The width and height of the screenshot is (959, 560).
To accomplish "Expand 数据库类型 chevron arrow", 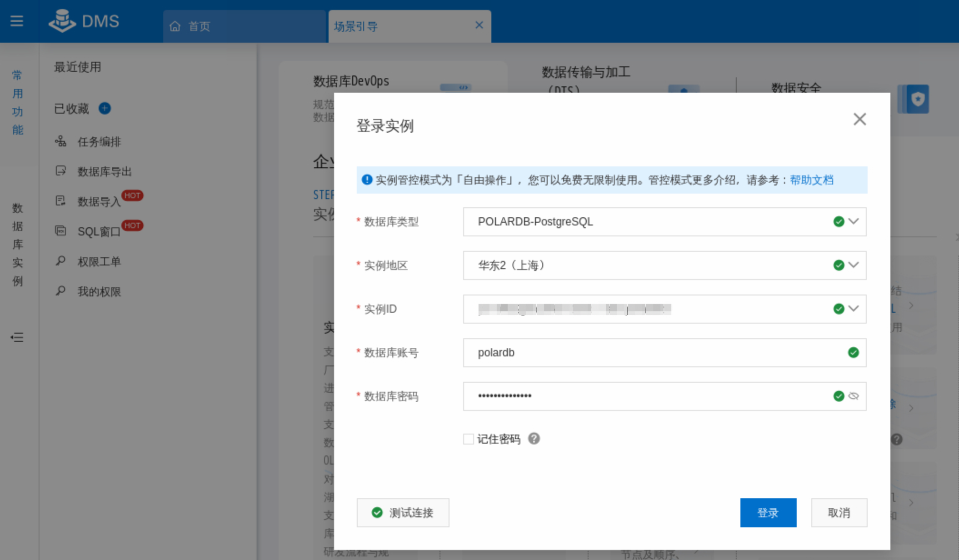I will point(854,221).
